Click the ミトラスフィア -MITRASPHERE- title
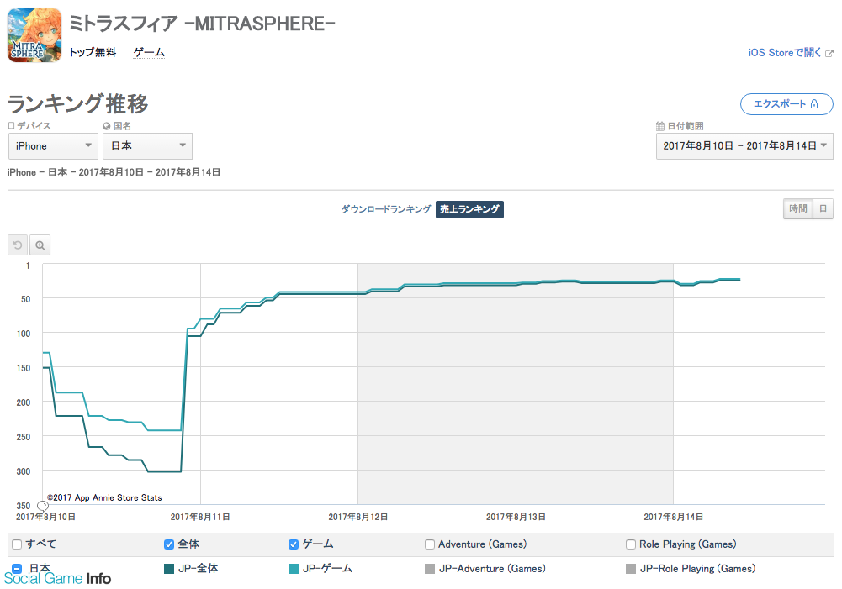 (202, 24)
